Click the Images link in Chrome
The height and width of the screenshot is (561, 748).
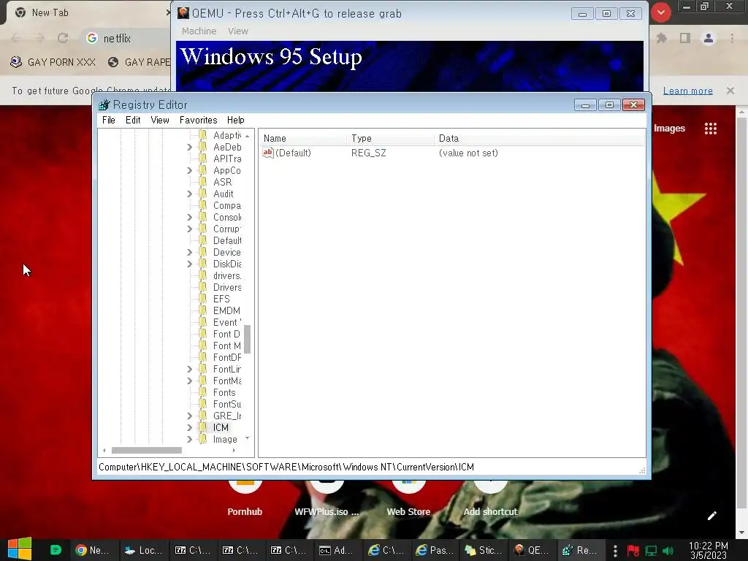click(x=669, y=129)
